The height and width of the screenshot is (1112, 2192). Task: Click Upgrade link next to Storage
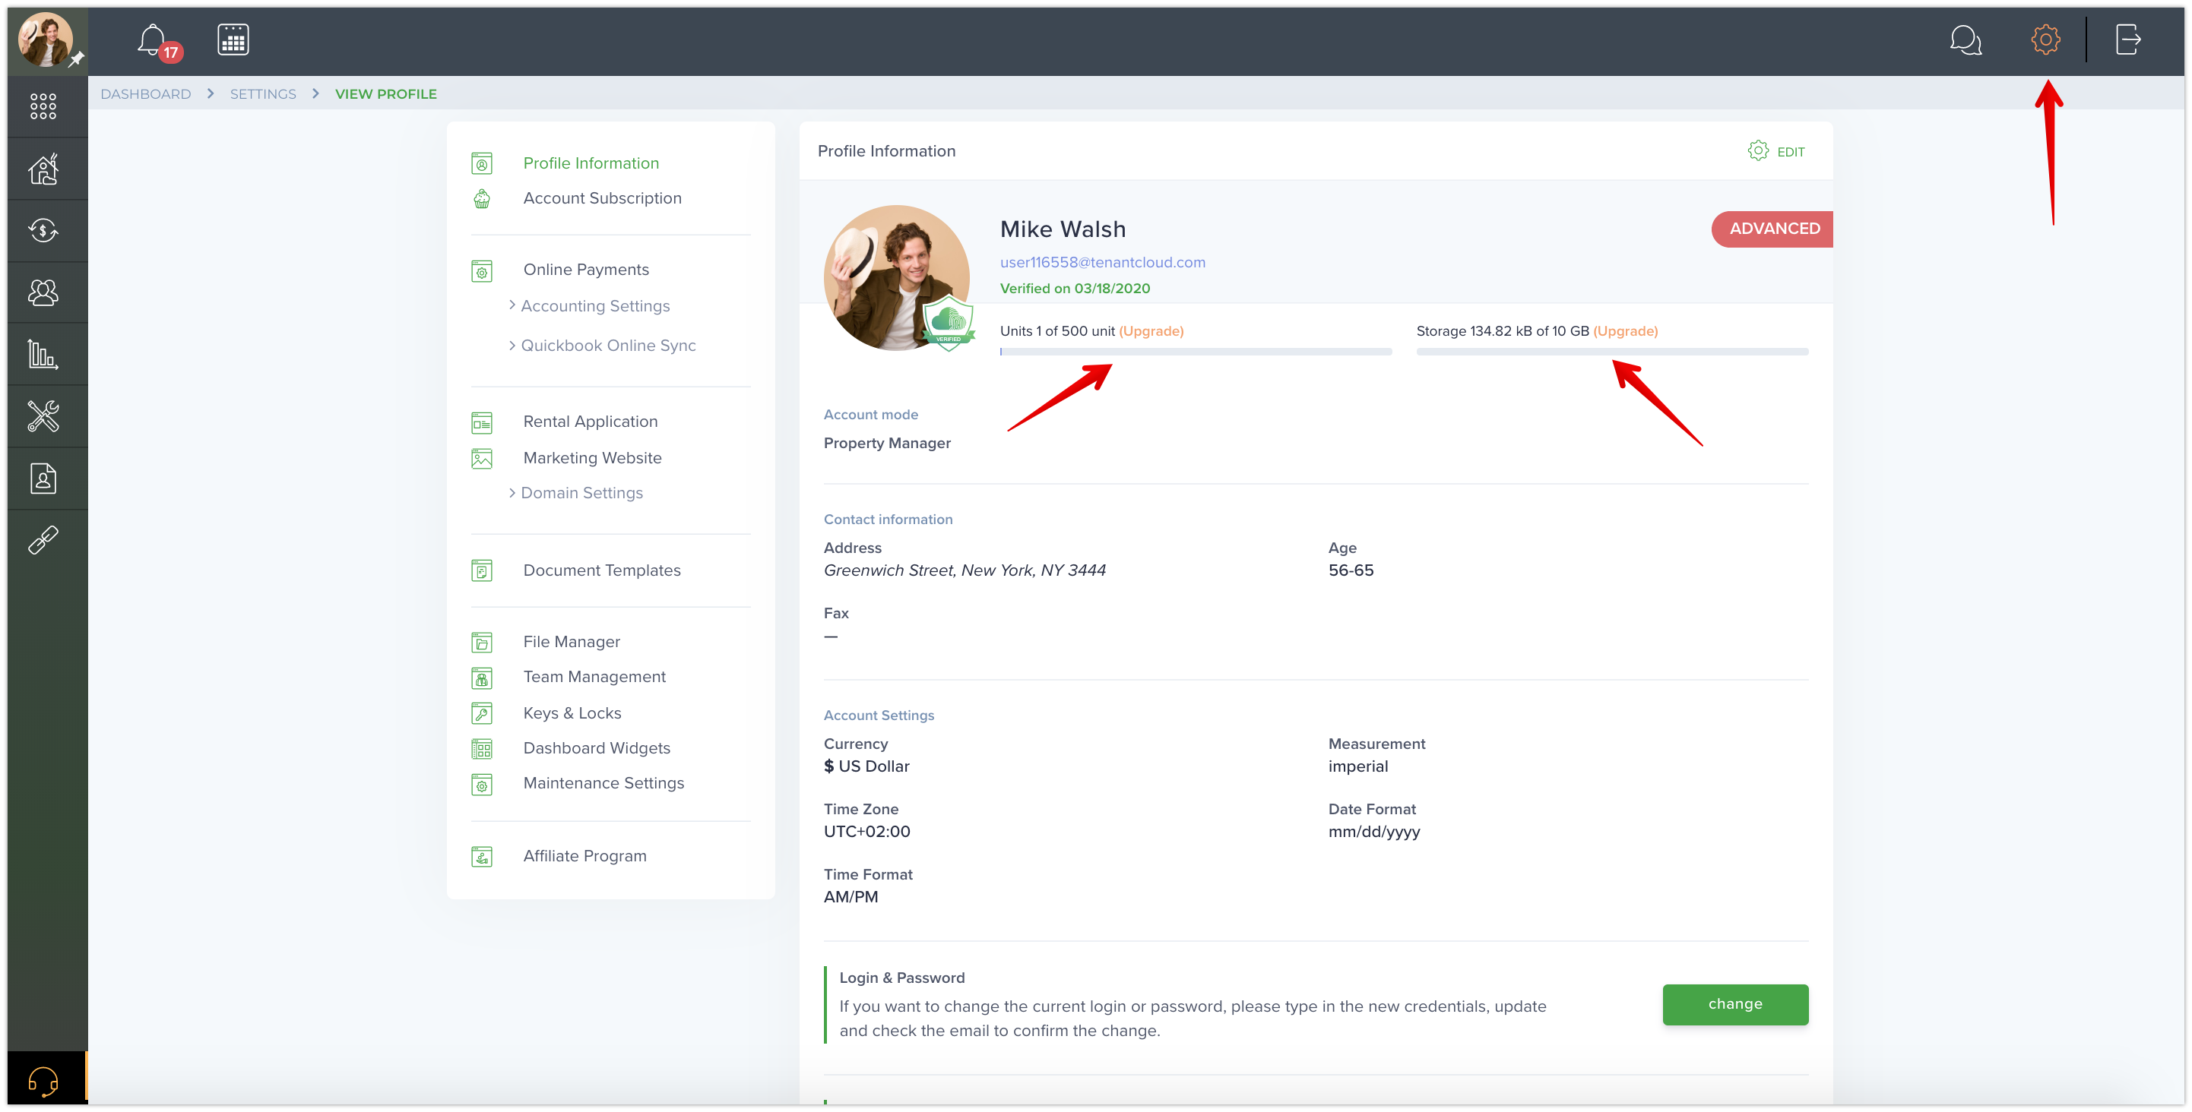coord(1625,330)
